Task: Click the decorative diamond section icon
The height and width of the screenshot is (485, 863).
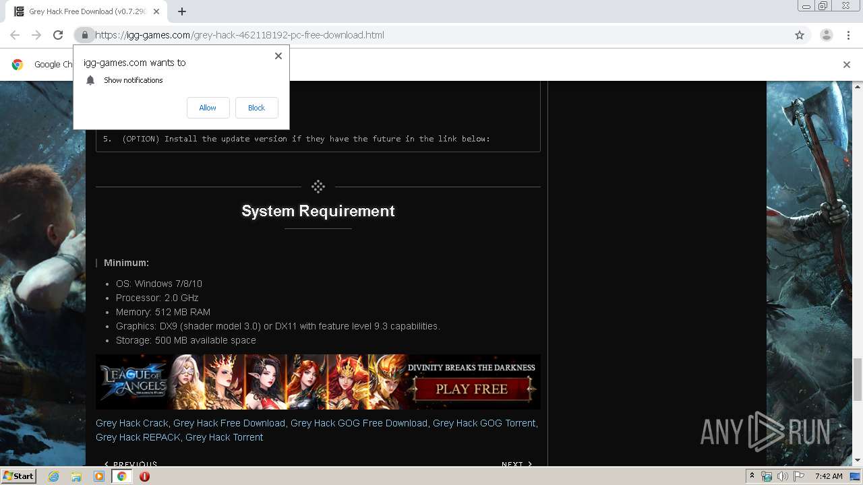Action: 318,187
